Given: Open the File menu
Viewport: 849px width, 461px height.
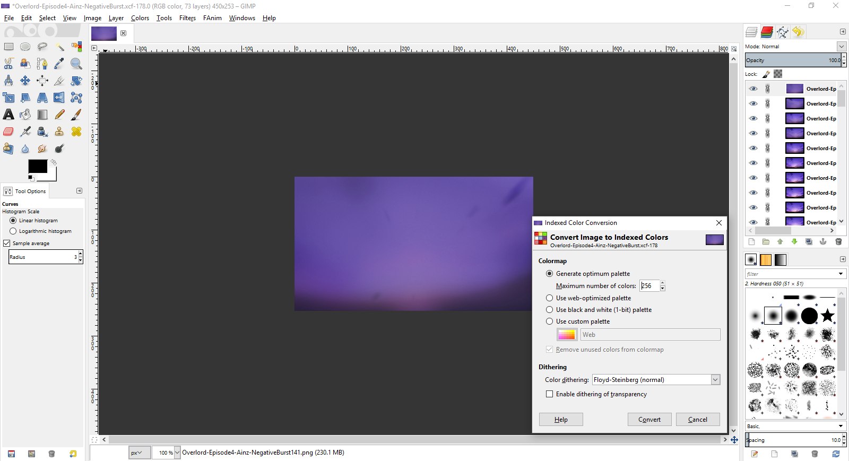Looking at the screenshot, I should pyautogui.click(x=9, y=18).
